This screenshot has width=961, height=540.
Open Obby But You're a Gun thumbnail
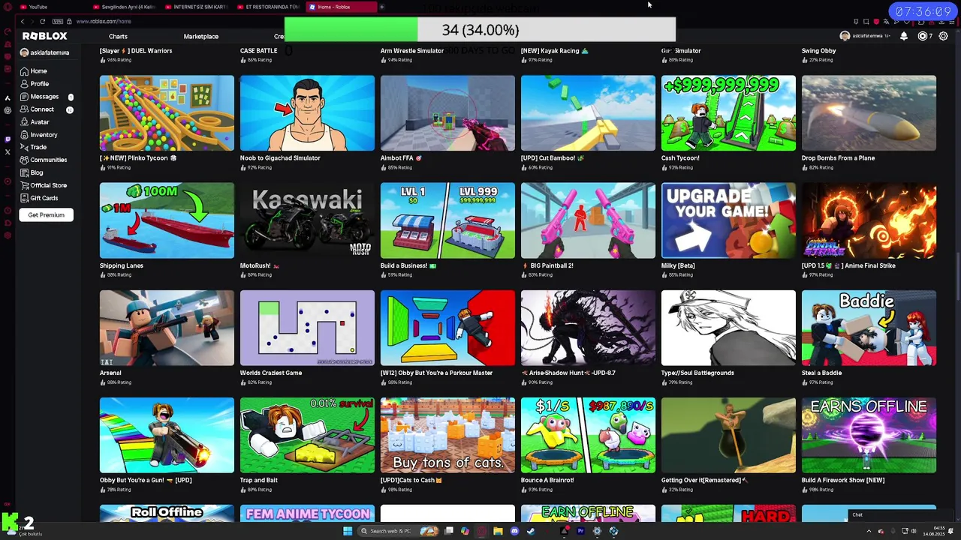pos(167,435)
